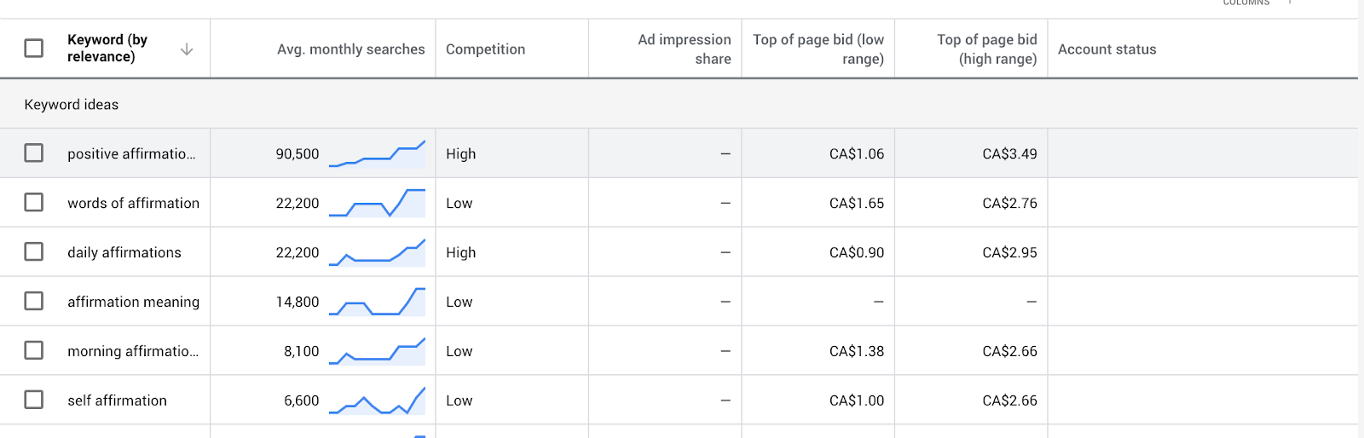Click the Account status column header
Viewport: 1364px width, 438px height.
[1107, 49]
